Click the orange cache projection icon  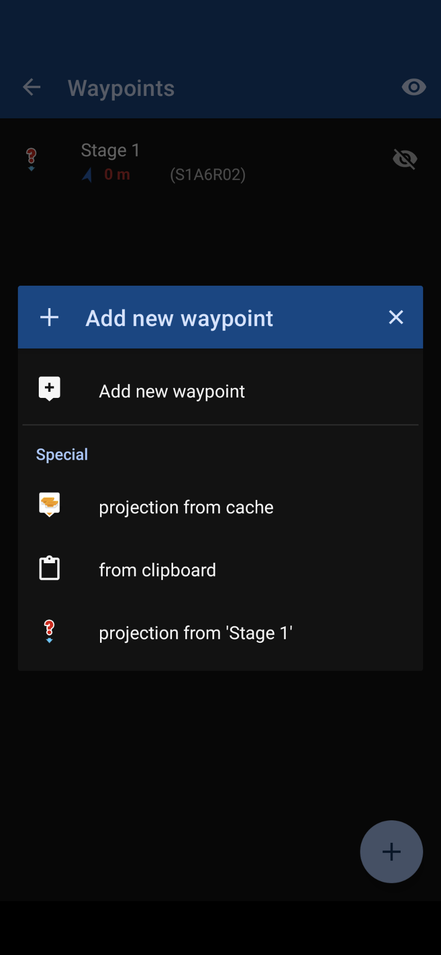(50, 505)
